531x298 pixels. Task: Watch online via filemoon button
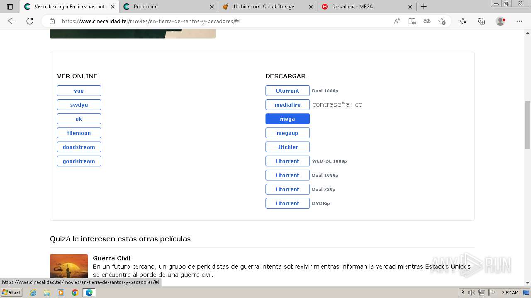pyautogui.click(x=79, y=133)
